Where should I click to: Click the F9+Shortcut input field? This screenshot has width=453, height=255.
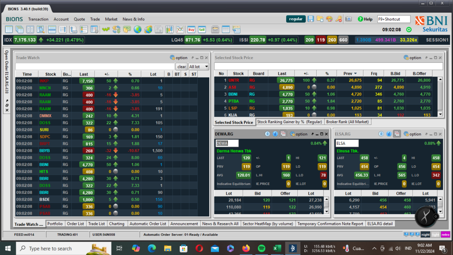click(393, 19)
